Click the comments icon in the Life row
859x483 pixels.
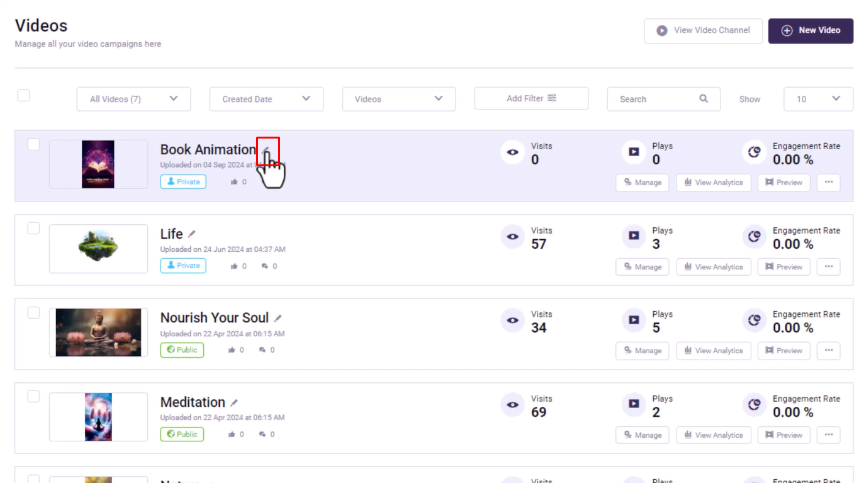click(x=263, y=266)
